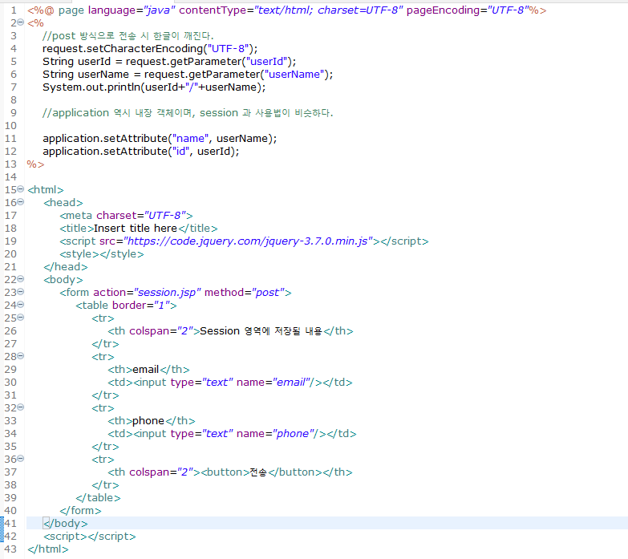Click the method "post" value
The height and width of the screenshot is (559, 628).
pos(268,293)
